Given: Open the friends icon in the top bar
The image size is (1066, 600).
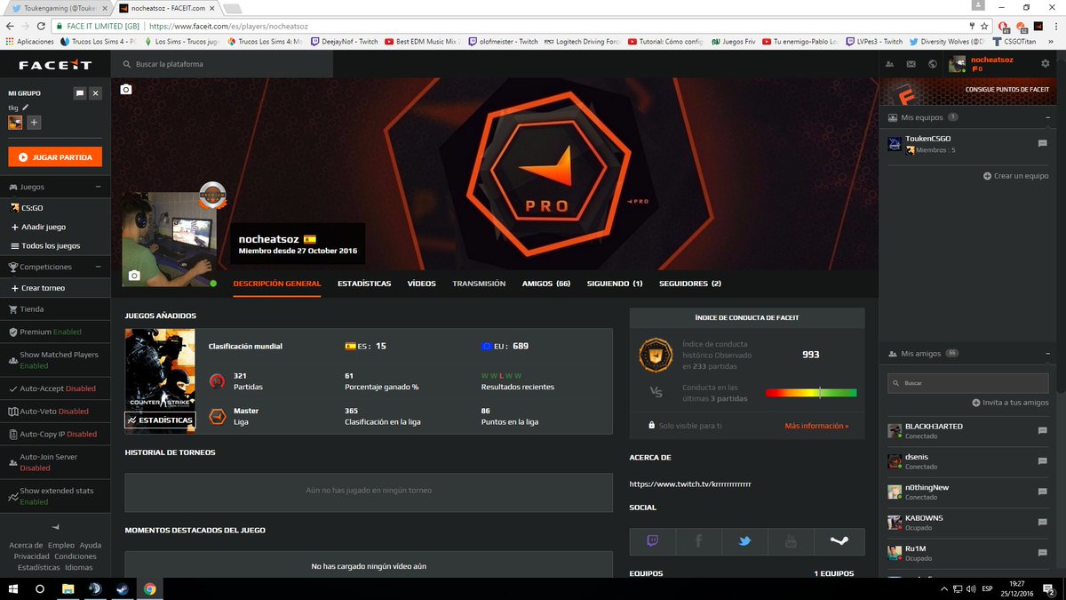Looking at the screenshot, I should (890, 64).
